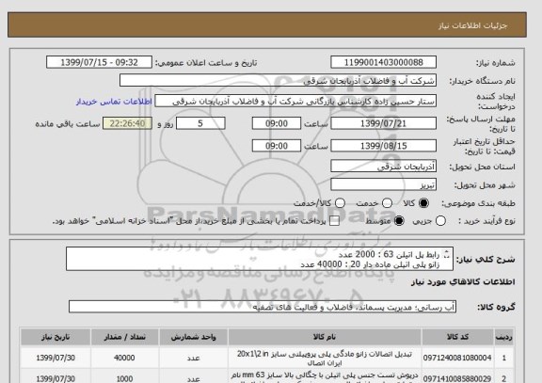Click delivery city field تبریز
The width and height of the screenshot is (542, 383).
click(383, 184)
